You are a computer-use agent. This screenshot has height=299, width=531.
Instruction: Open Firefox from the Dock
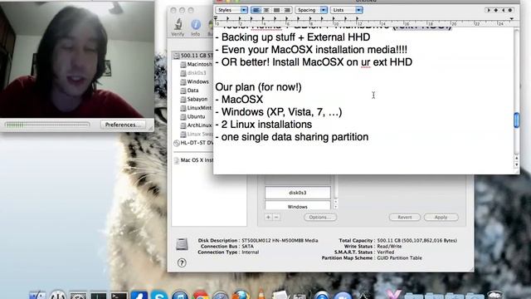[241, 294]
